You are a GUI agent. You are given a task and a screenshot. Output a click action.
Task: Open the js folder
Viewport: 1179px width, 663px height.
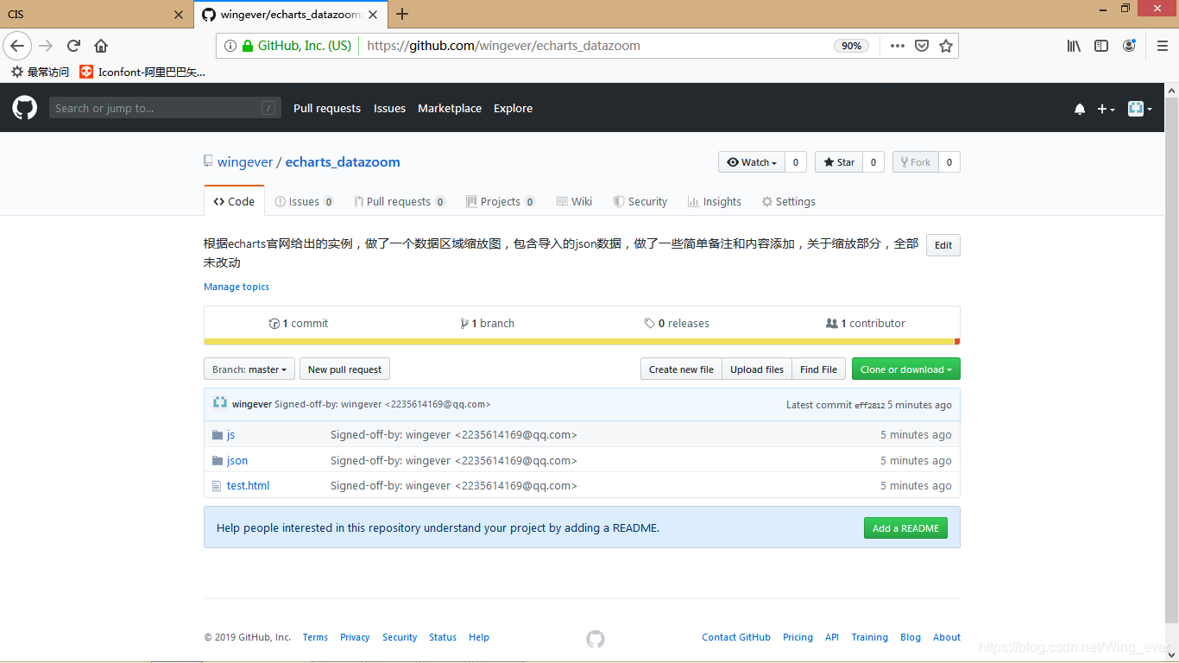coord(230,435)
